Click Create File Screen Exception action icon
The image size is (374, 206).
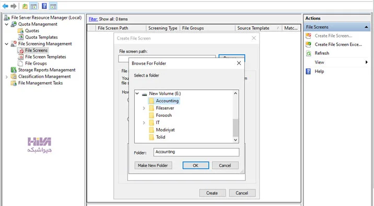click(308, 44)
